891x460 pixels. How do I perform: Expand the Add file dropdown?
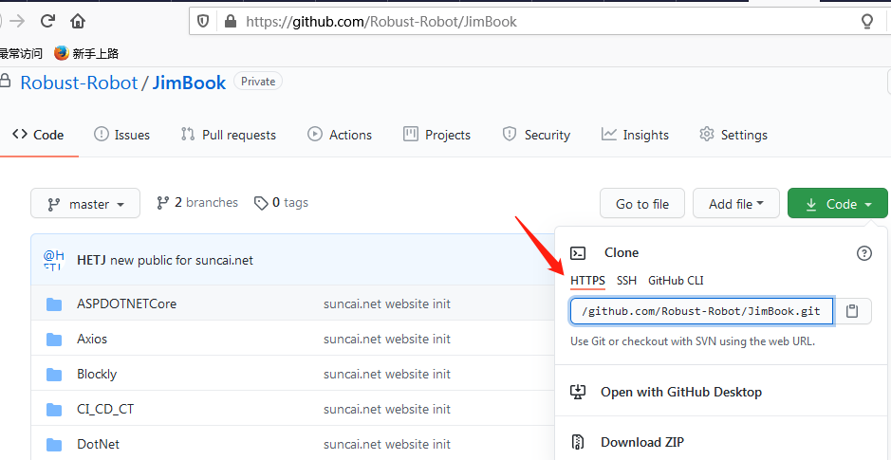(736, 204)
